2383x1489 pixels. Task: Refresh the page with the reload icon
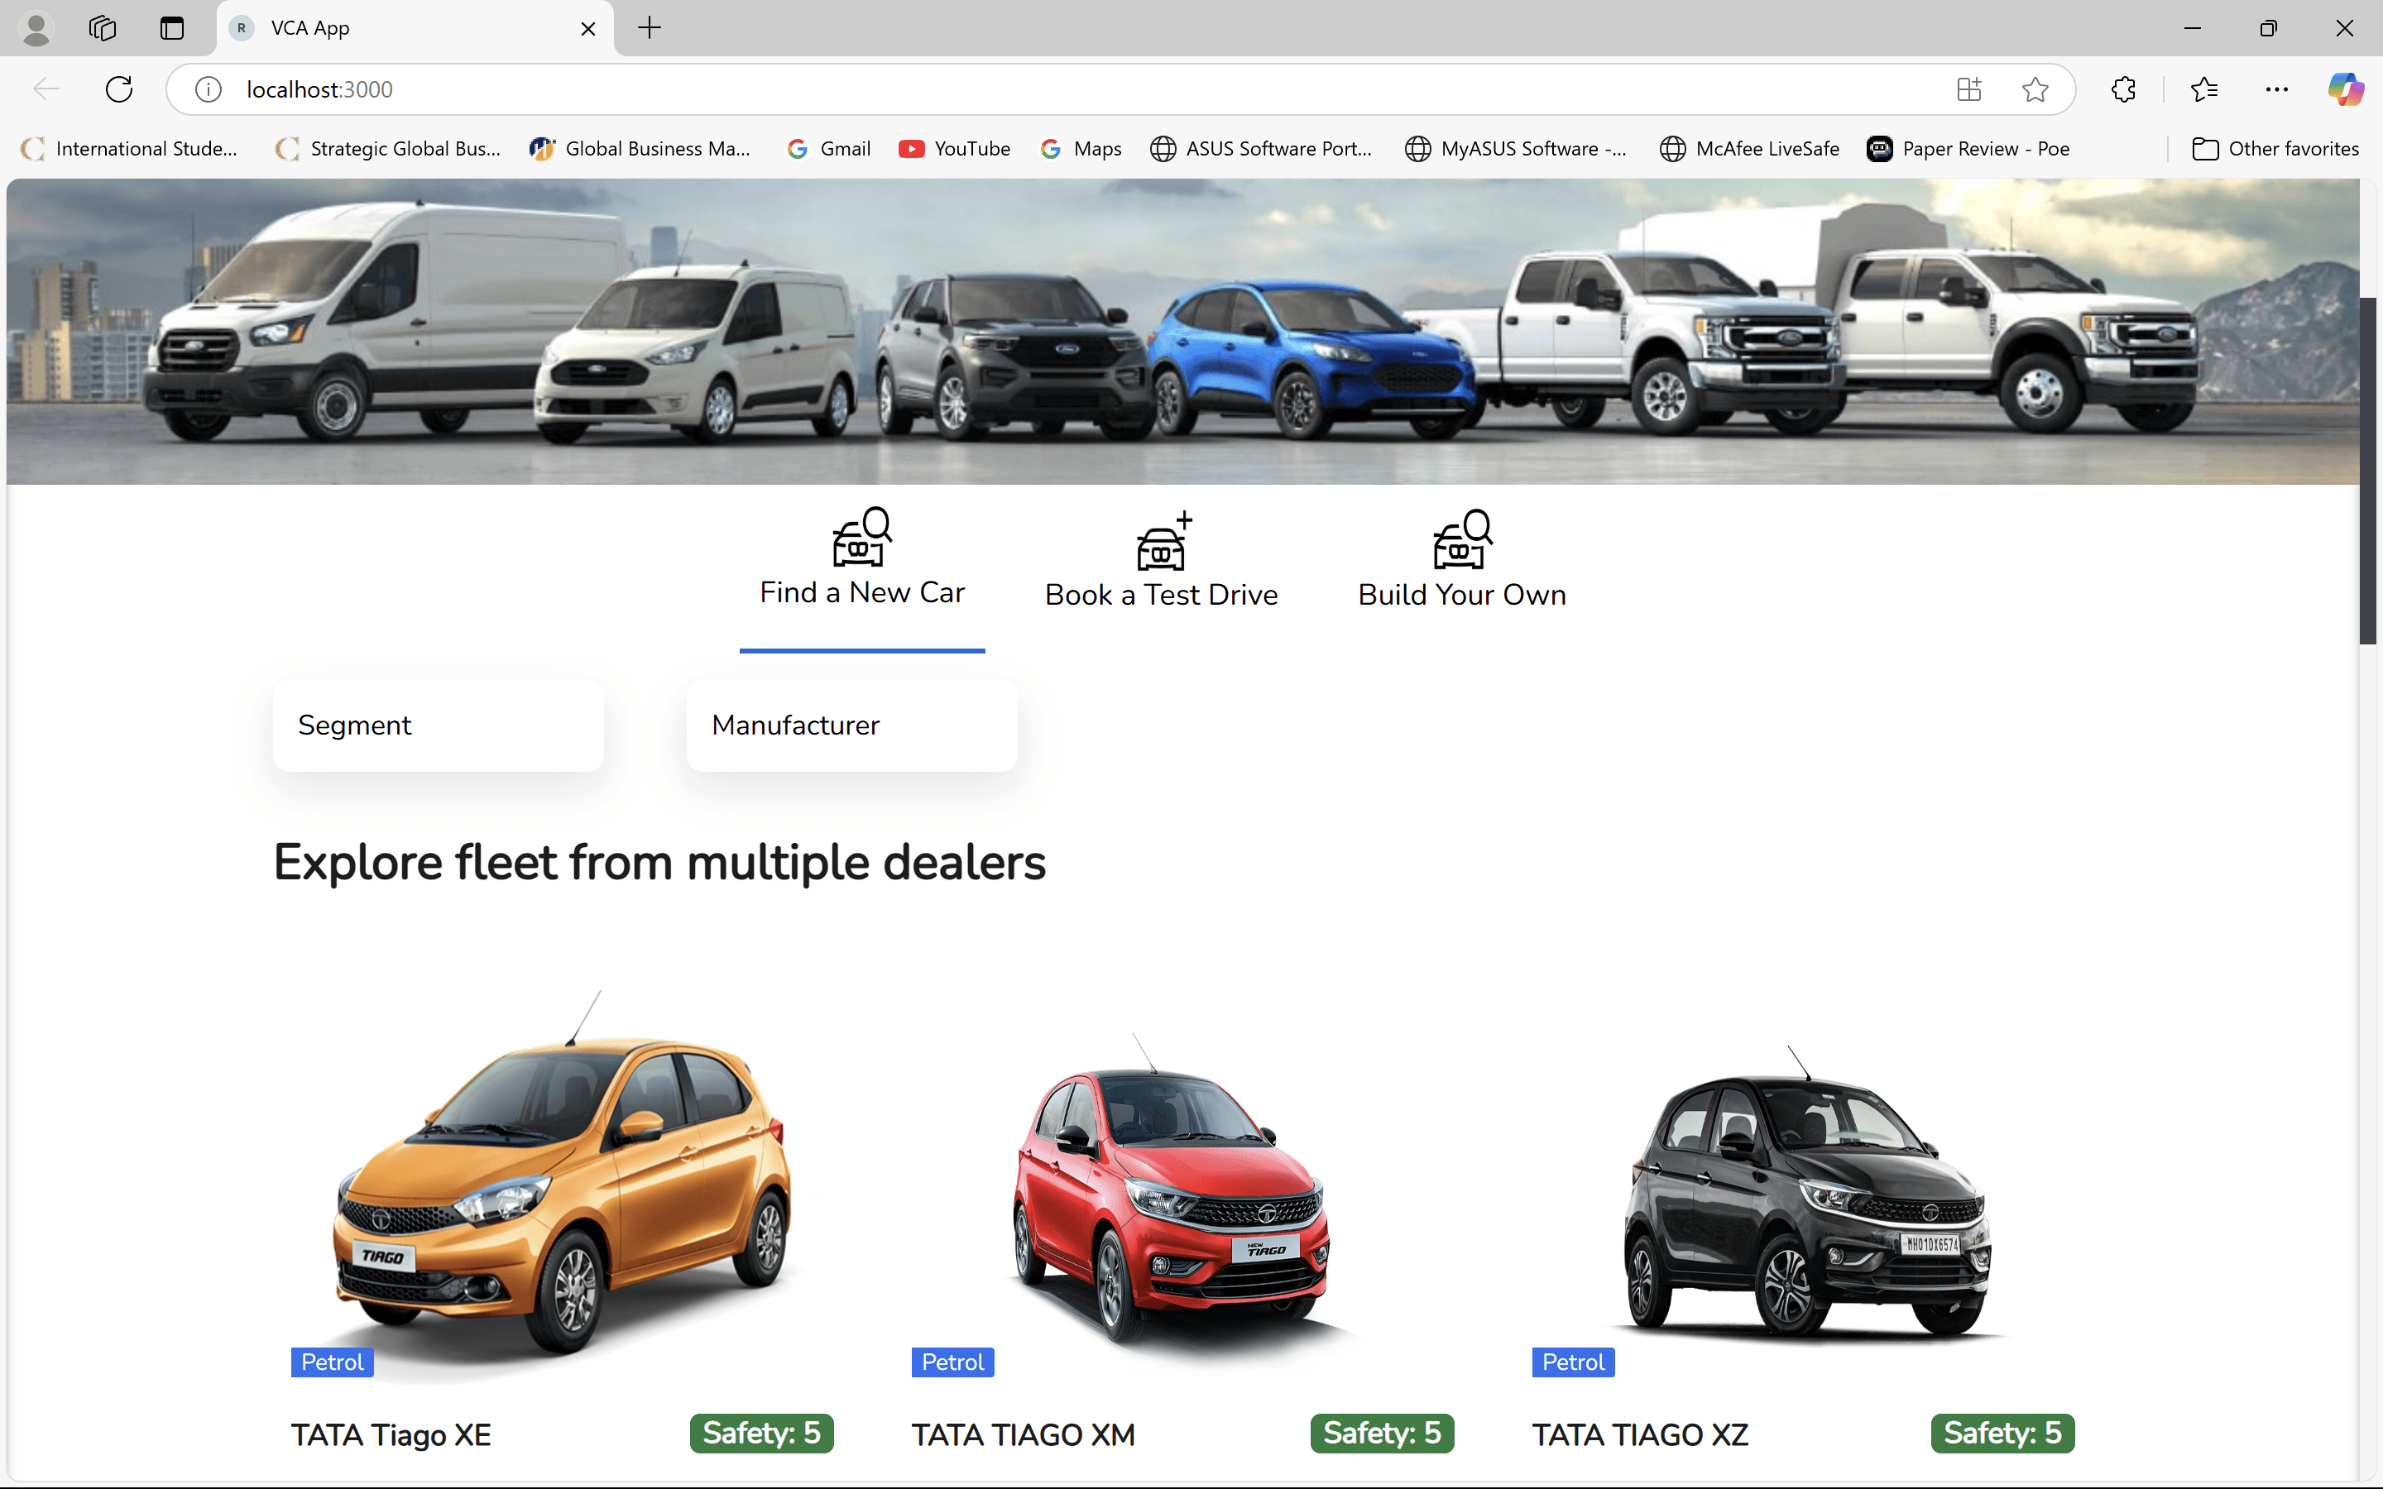tap(119, 89)
